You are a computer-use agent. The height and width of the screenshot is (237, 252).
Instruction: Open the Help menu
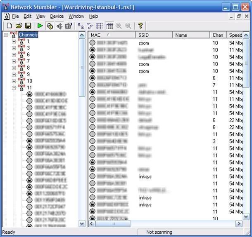[x=93, y=16]
